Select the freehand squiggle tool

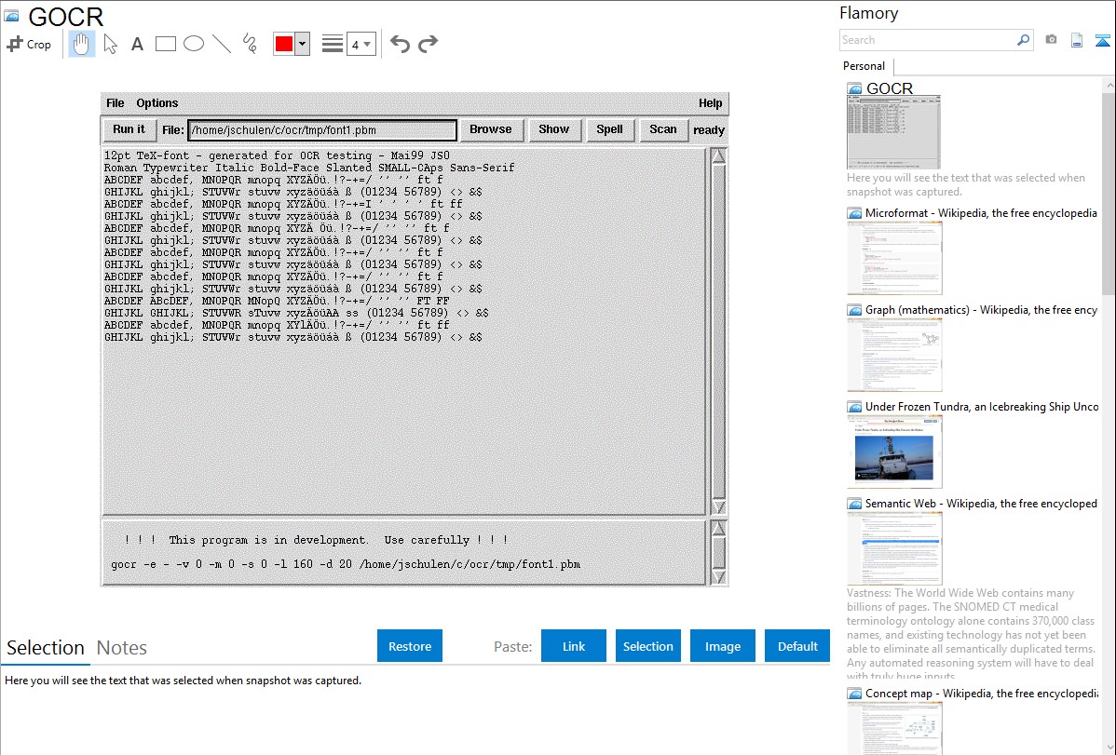250,44
